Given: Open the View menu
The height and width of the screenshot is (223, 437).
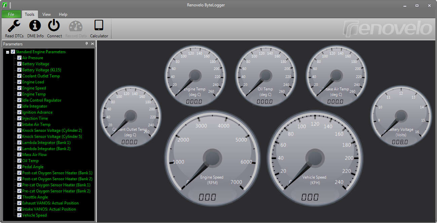Looking at the screenshot, I should click(46, 14).
